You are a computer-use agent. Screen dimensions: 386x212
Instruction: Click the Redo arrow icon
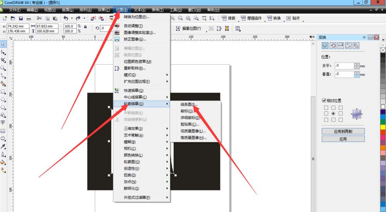(x=78, y=18)
